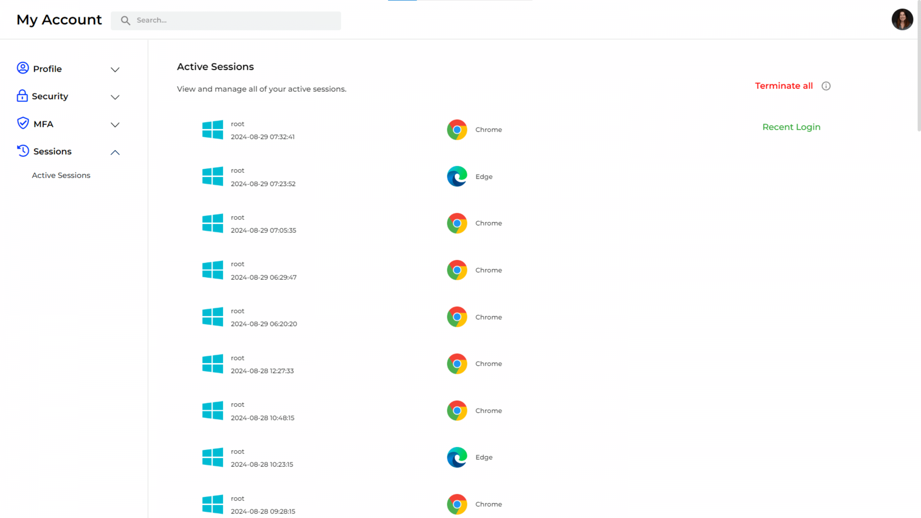Click Windows icon for 09:28:15 session
Viewport: 921px width, 518px height.
[213, 504]
